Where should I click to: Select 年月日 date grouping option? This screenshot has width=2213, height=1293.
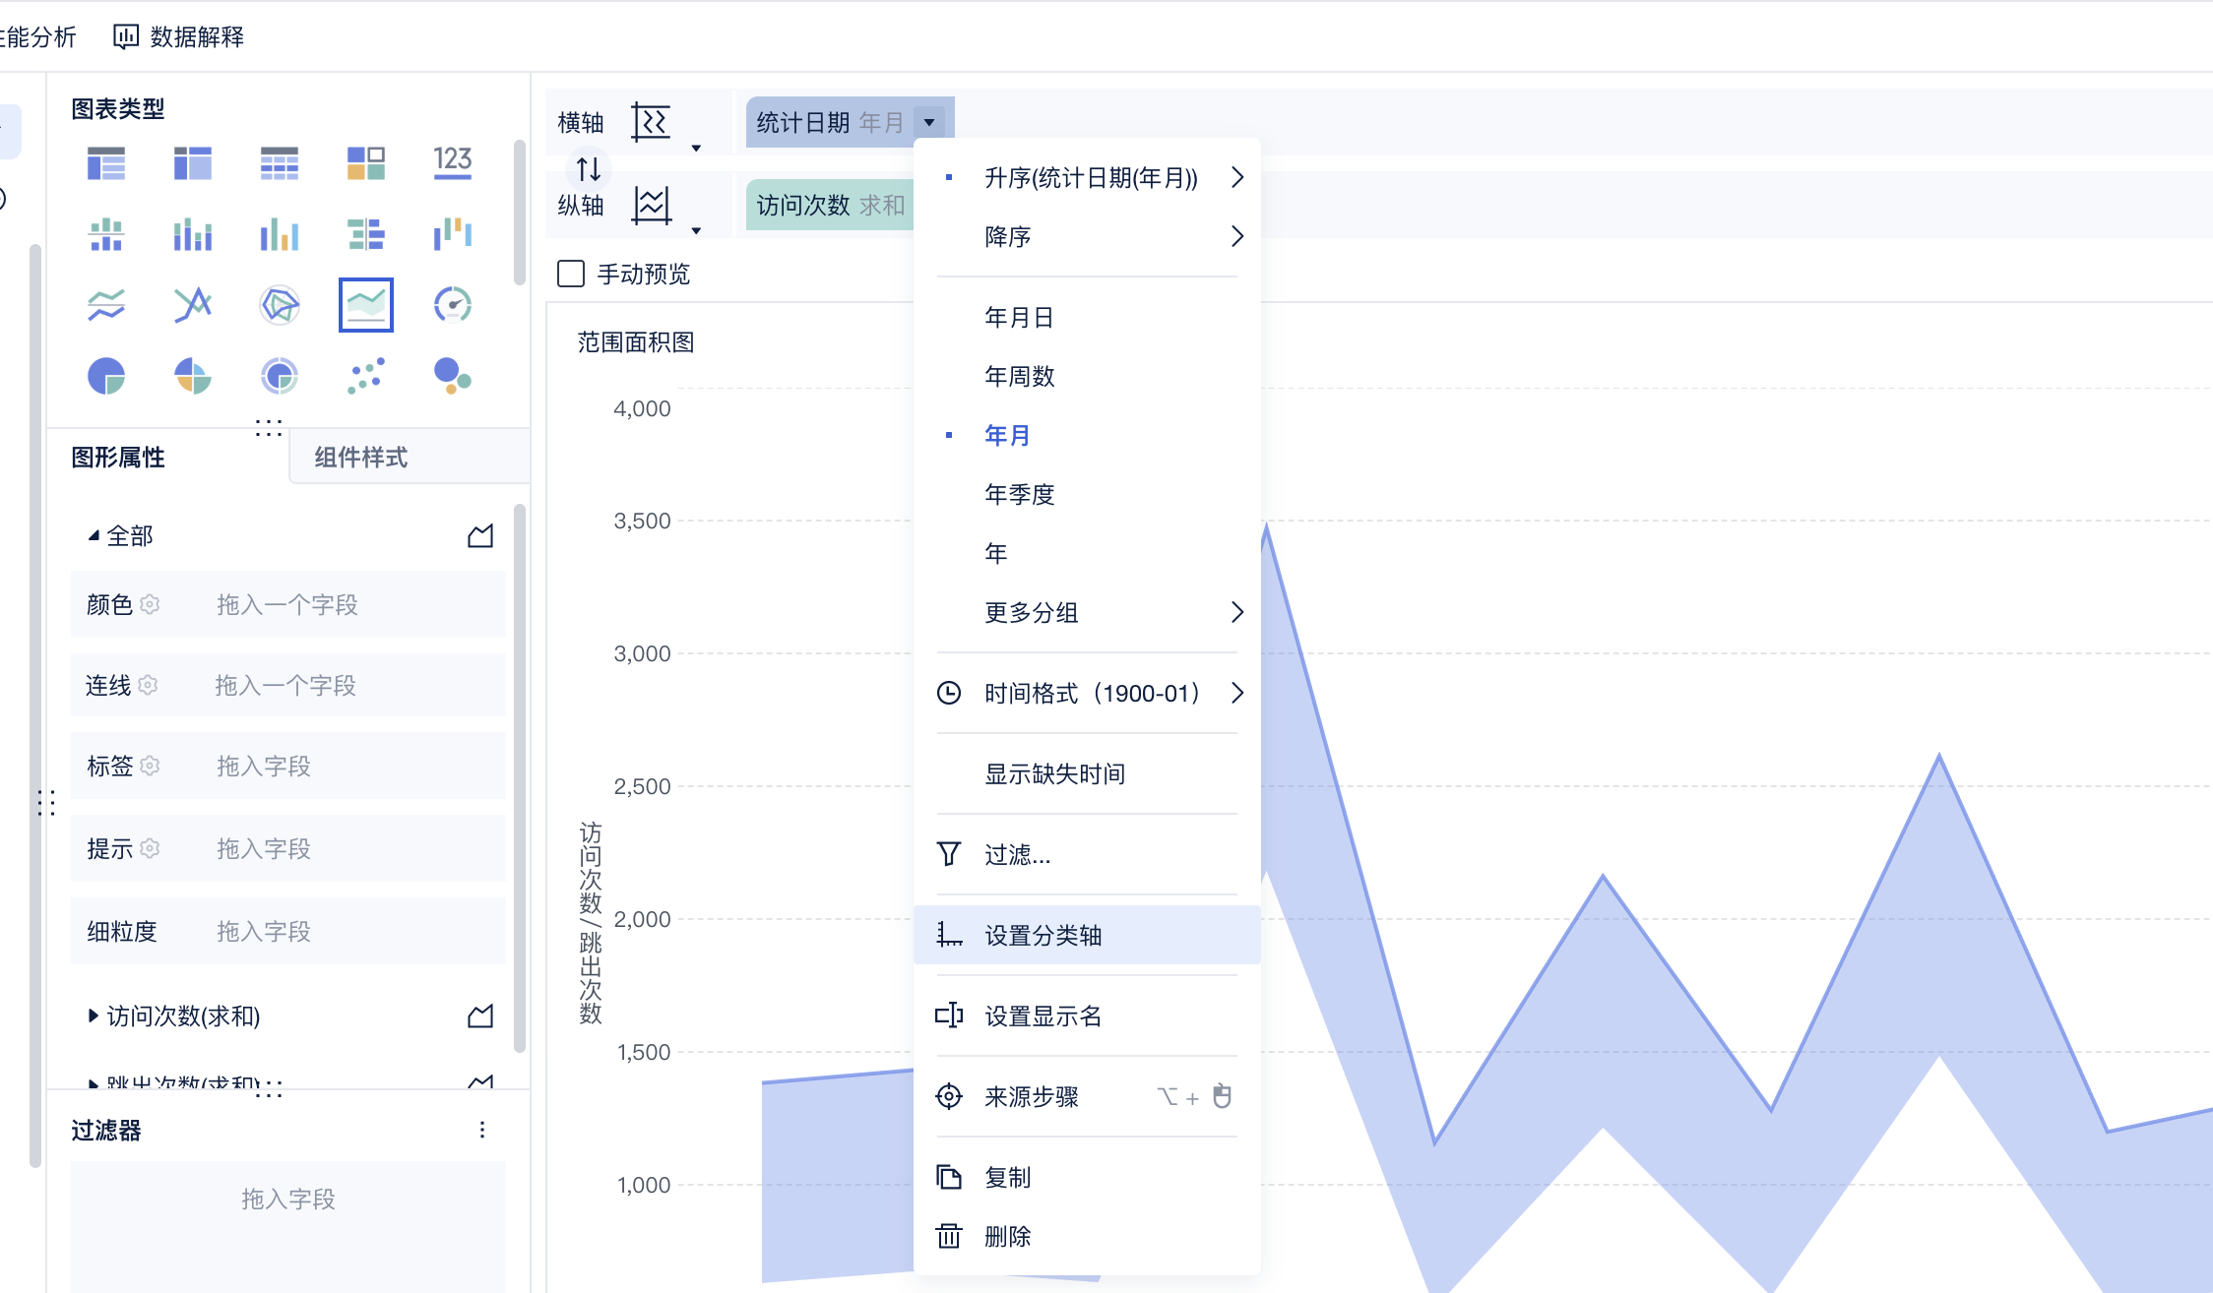[x=1019, y=317]
